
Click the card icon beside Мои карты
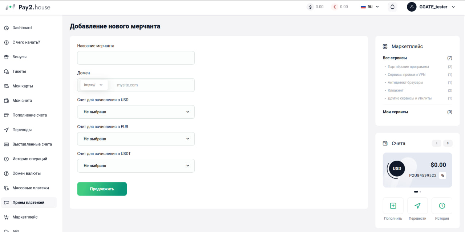click(x=6, y=86)
